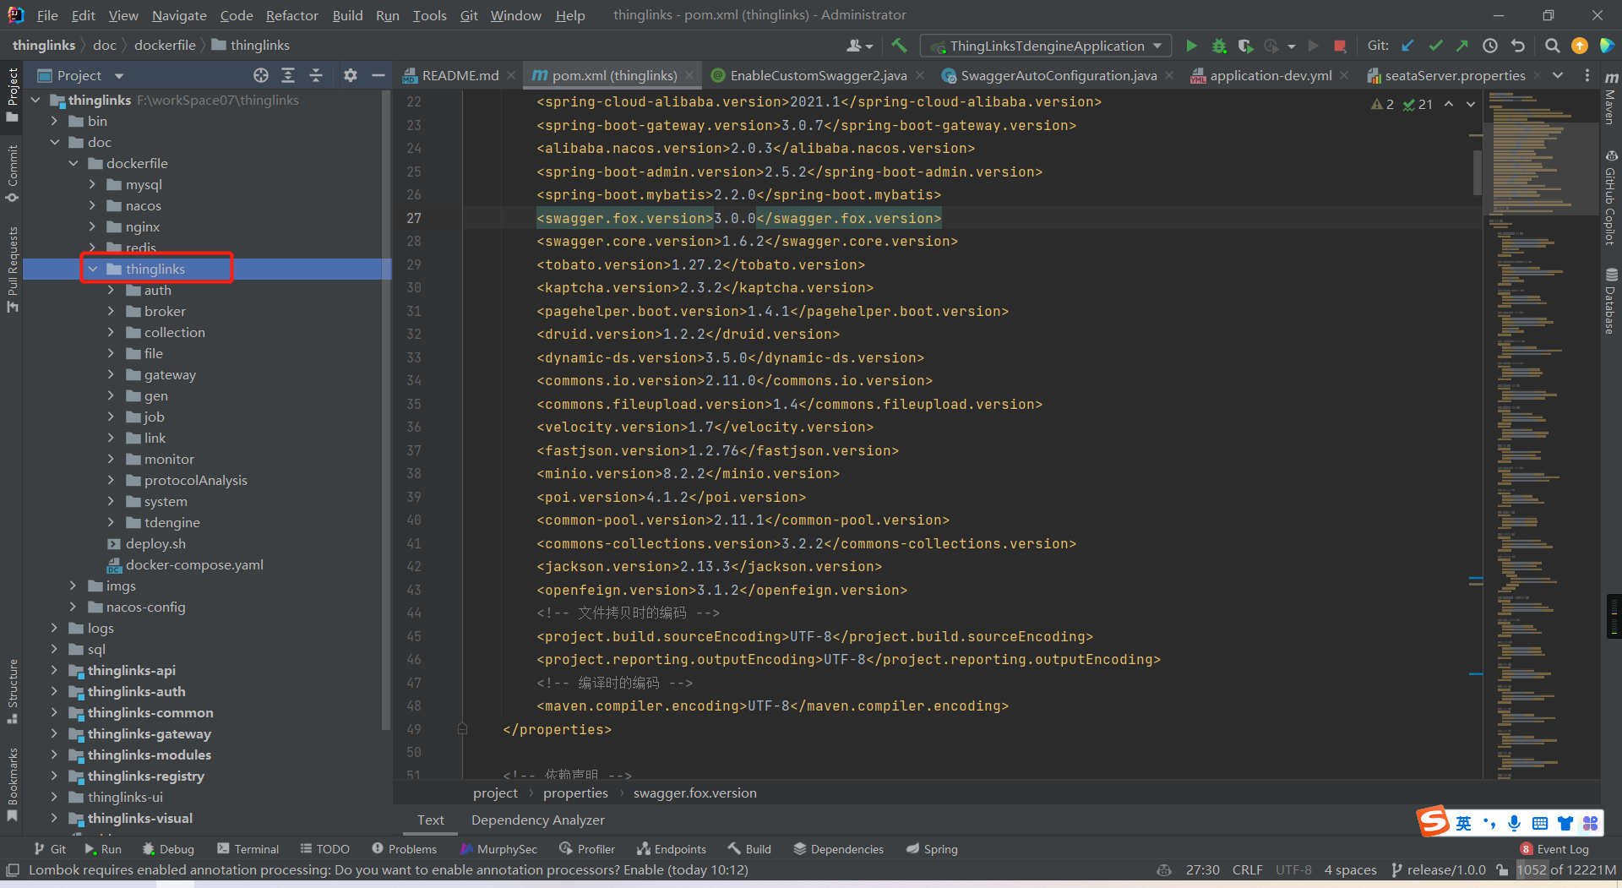Switch to Dependency Analyzer tab
This screenshot has width=1622, height=888.
point(537,820)
